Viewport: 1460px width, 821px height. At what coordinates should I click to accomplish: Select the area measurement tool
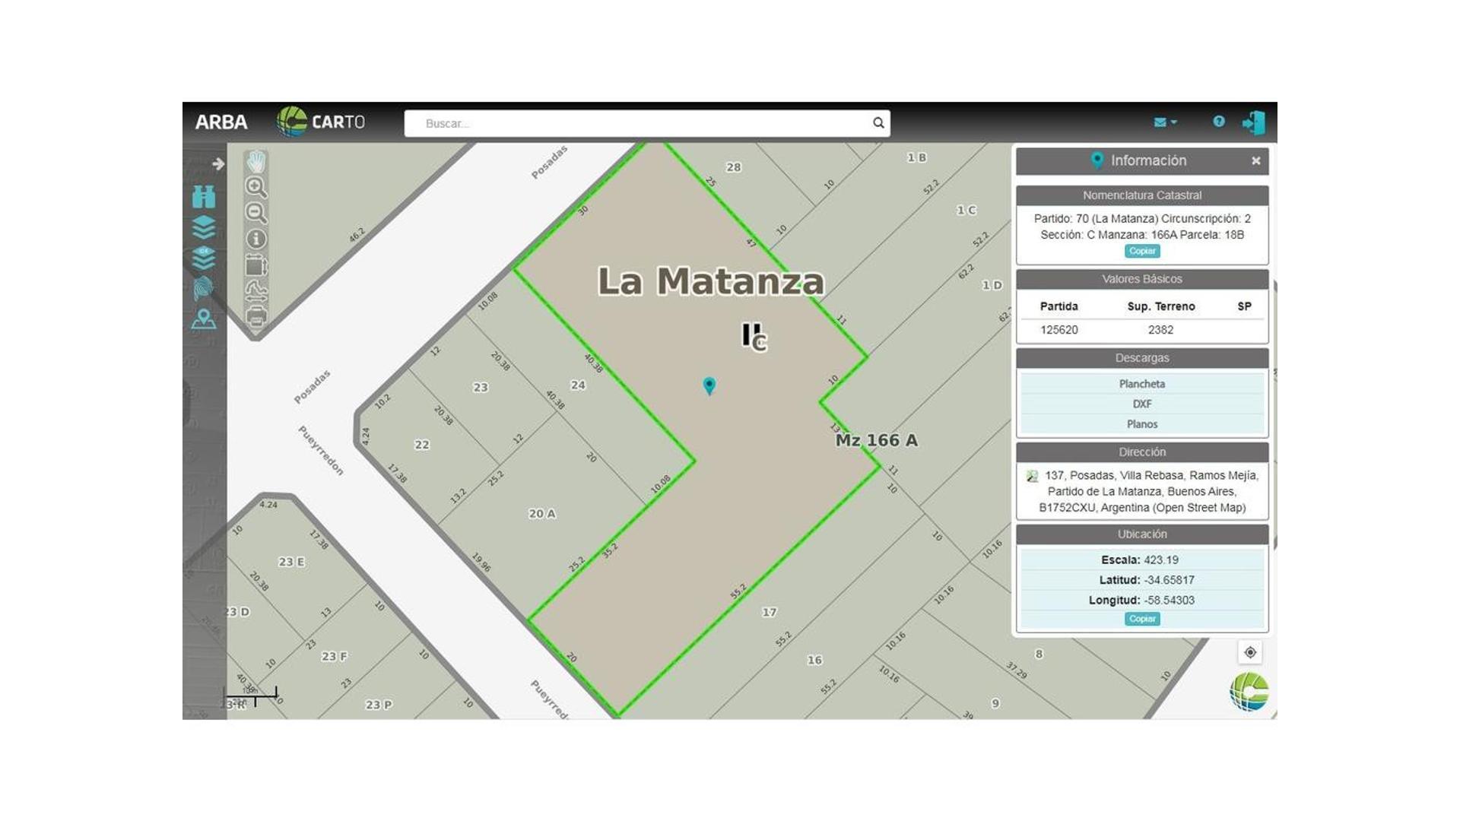click(256, 265)
